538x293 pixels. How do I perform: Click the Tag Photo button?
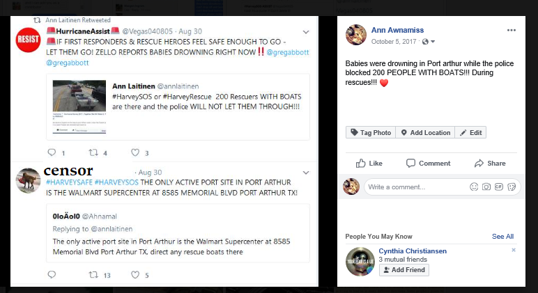coord(371,133)
